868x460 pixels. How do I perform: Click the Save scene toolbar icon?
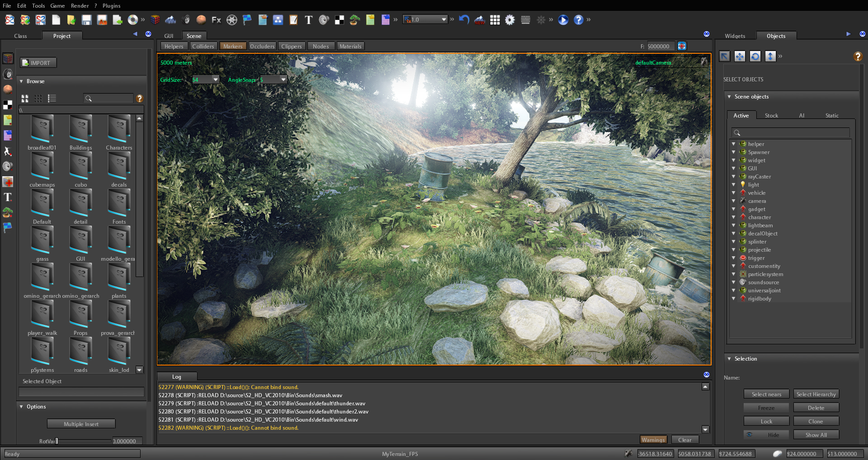point(86,20)
